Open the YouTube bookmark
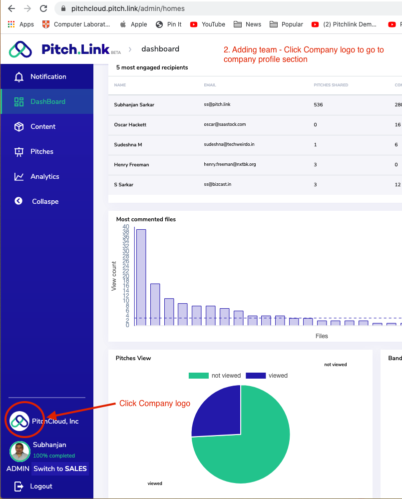The image size is (402, 499). [x=207, y=24]
